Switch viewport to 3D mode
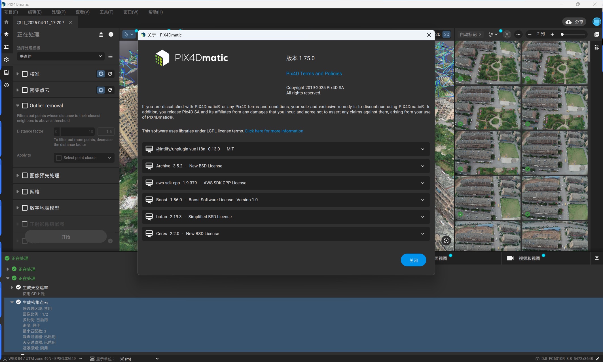Image resolution: width=603 pixels, height=362 pixels. point(447,35)
